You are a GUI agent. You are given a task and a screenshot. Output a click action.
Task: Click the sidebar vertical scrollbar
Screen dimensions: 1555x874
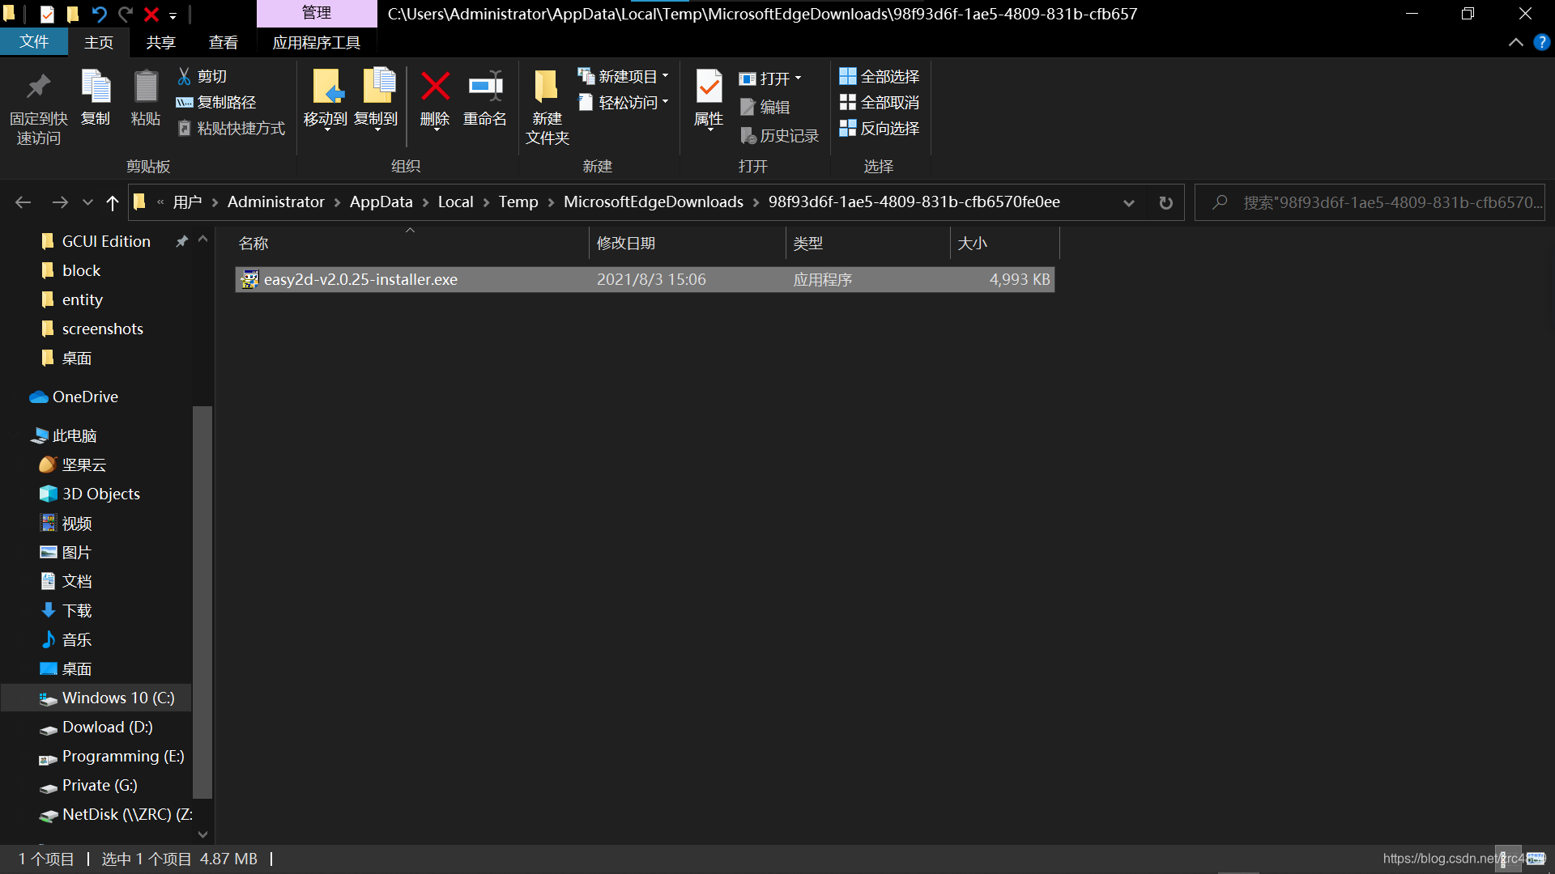(x=202, y=599)
